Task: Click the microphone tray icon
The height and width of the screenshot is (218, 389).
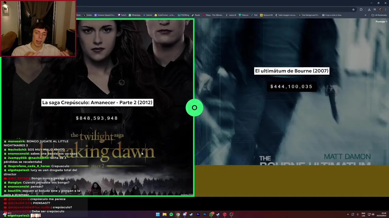Action: [x=357, y=214]
